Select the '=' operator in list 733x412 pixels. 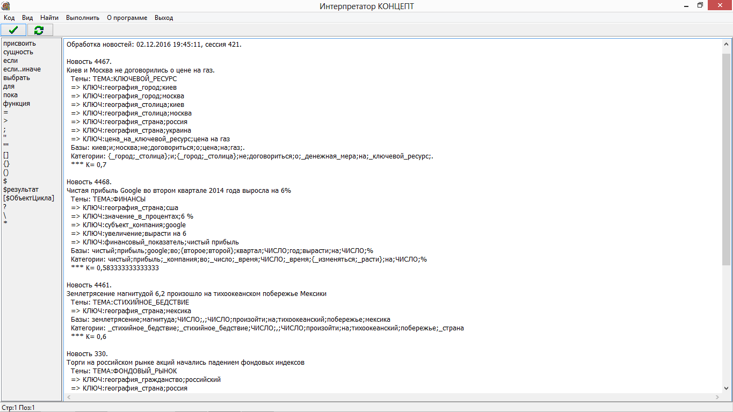pyautogui.click(x=5, y=112)
